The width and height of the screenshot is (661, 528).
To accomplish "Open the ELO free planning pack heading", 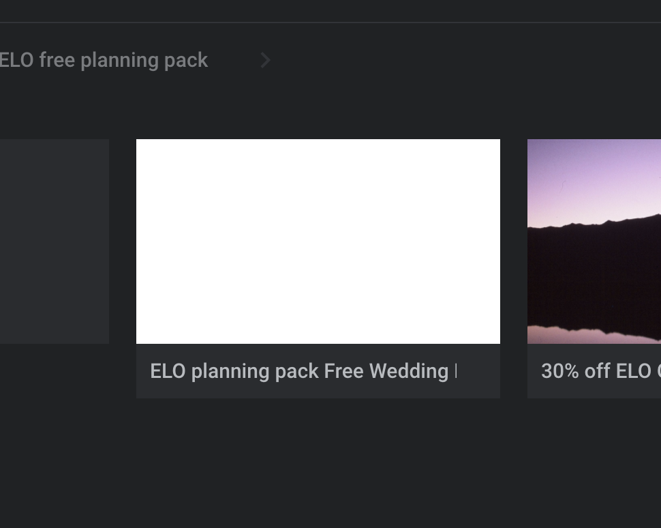I will [x=104, y=61].
